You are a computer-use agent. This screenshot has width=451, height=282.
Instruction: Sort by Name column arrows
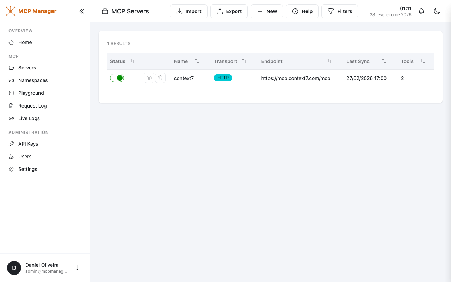point(197,61)
